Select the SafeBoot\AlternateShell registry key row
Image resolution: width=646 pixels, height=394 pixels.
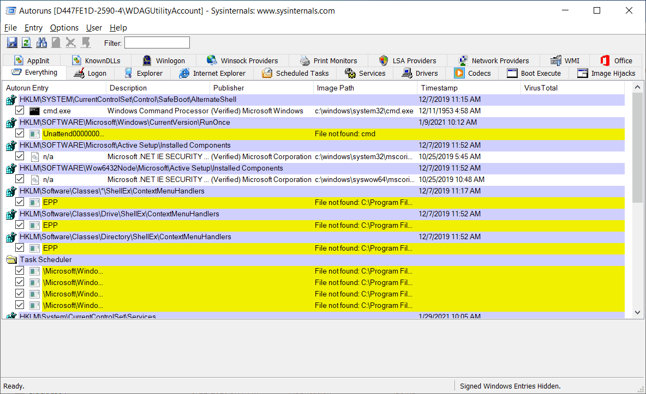(315, 99)
